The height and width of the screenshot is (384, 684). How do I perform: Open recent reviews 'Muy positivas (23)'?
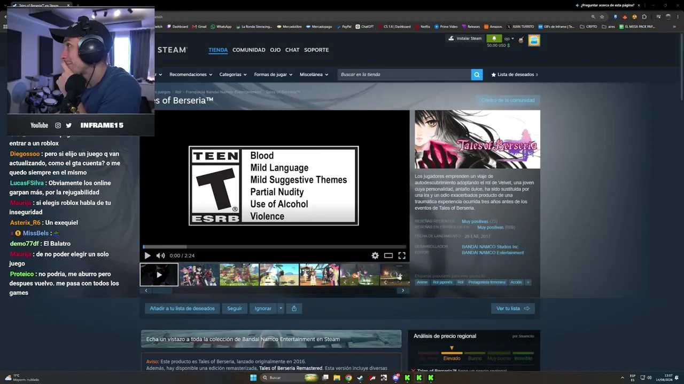pyautogui.click(x=479, y=221)
